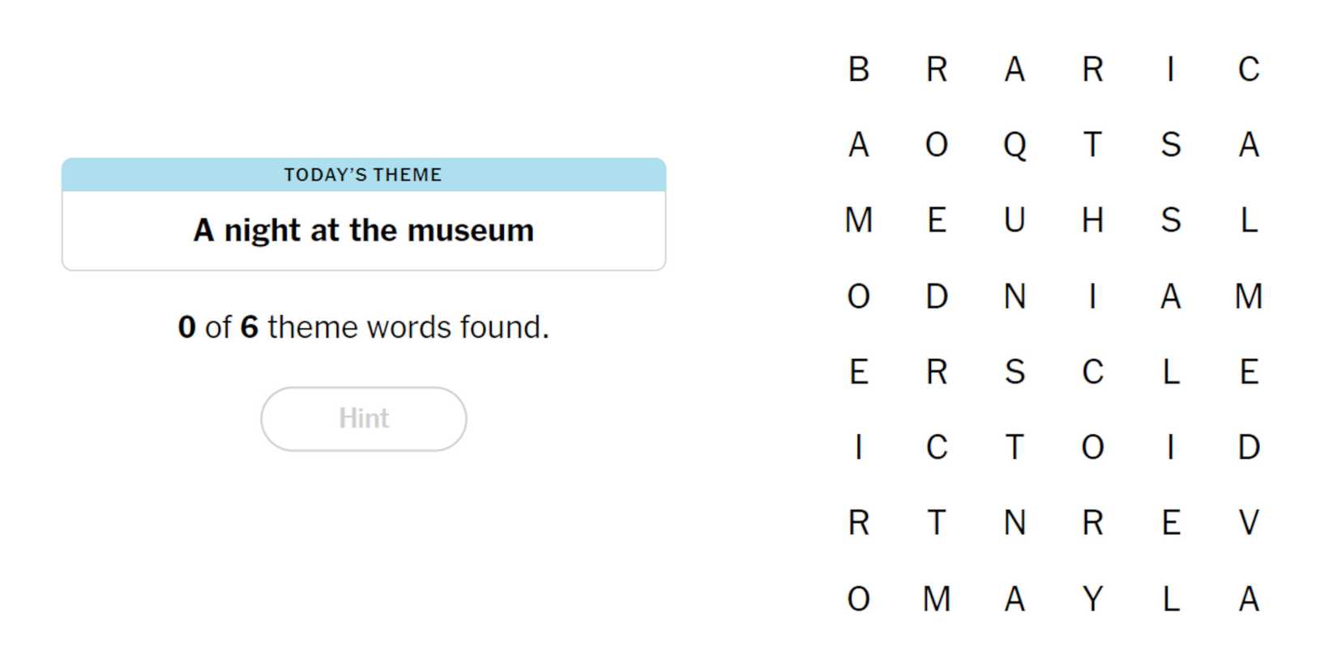Tap the T right next to Q
The width and height of the screenshot is (1337, 668).
1092,146
